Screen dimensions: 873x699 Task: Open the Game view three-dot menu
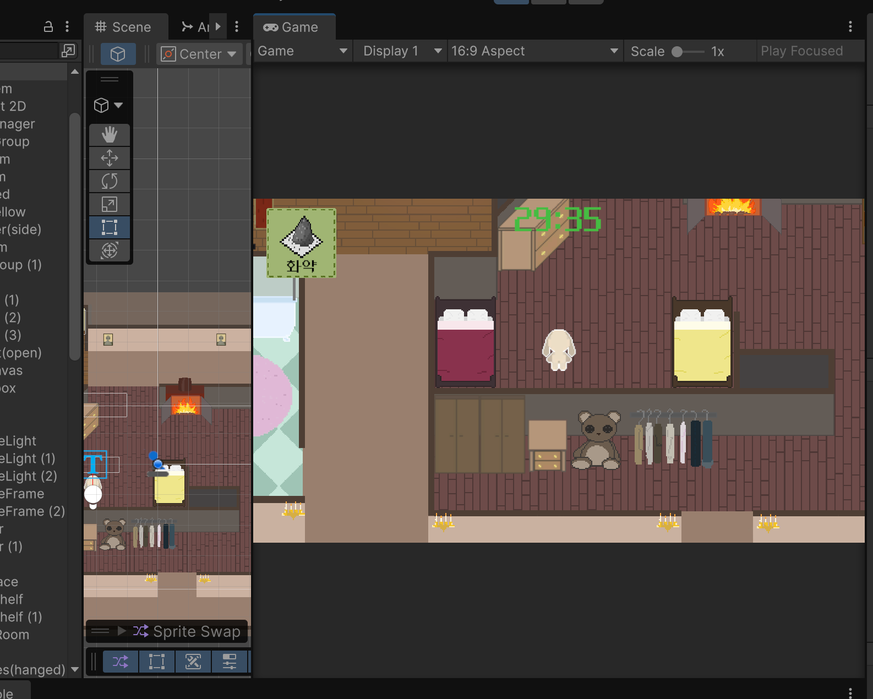click(x=850, y=26)
